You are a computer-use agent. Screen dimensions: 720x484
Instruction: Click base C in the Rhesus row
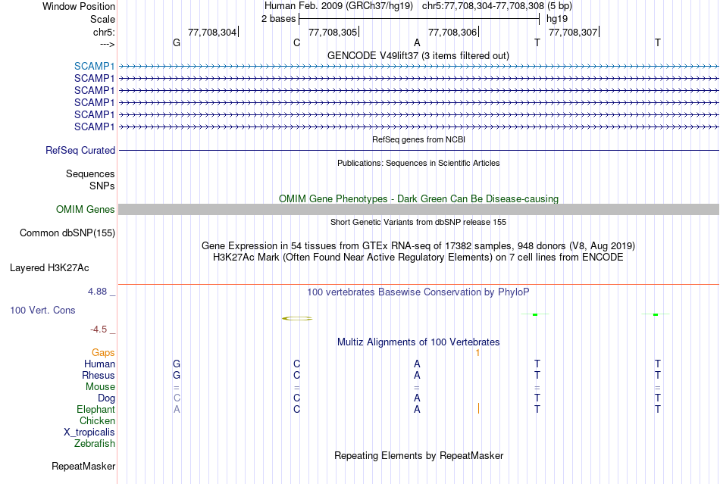pos(296,375)
